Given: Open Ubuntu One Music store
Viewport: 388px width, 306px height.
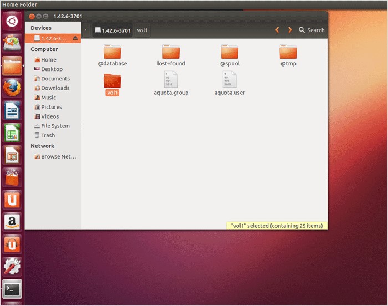Looking at the screenshot, I should (x=12, y=244).
